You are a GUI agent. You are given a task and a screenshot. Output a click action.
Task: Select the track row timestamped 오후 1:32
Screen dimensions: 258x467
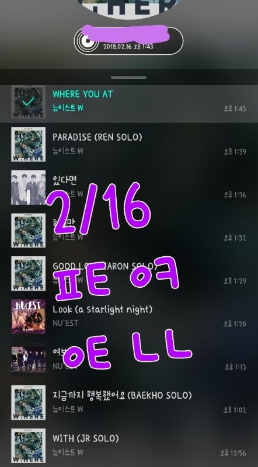coord(129,231)
